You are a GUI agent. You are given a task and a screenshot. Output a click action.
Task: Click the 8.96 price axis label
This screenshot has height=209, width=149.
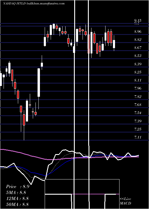pyautogui.click(x=138, y=32)
